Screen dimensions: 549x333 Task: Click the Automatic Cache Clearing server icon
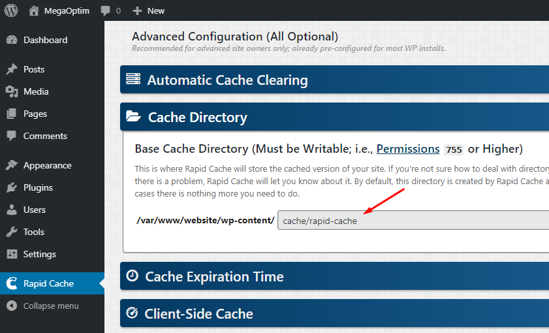[x=133, y=79]
